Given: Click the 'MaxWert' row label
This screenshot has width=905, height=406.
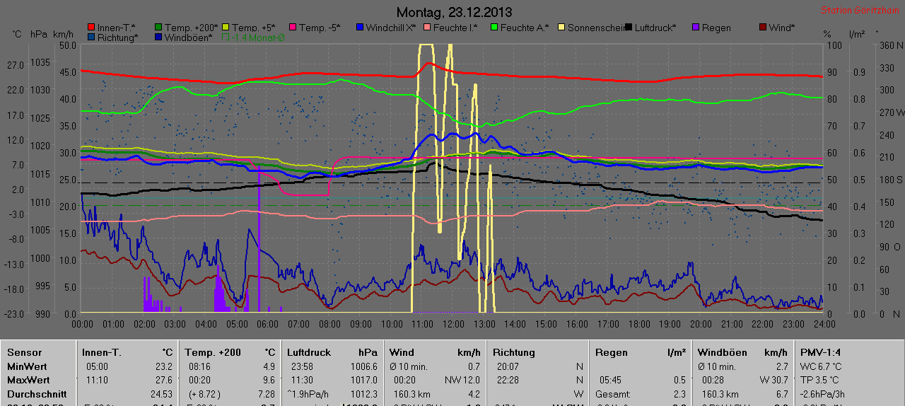Looking at the screenshot, I should point(28,380).
